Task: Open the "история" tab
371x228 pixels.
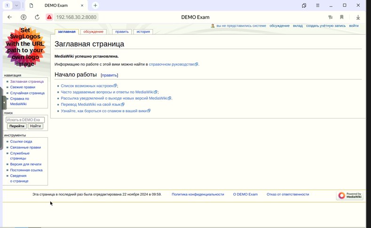Action: pos(143,31)
